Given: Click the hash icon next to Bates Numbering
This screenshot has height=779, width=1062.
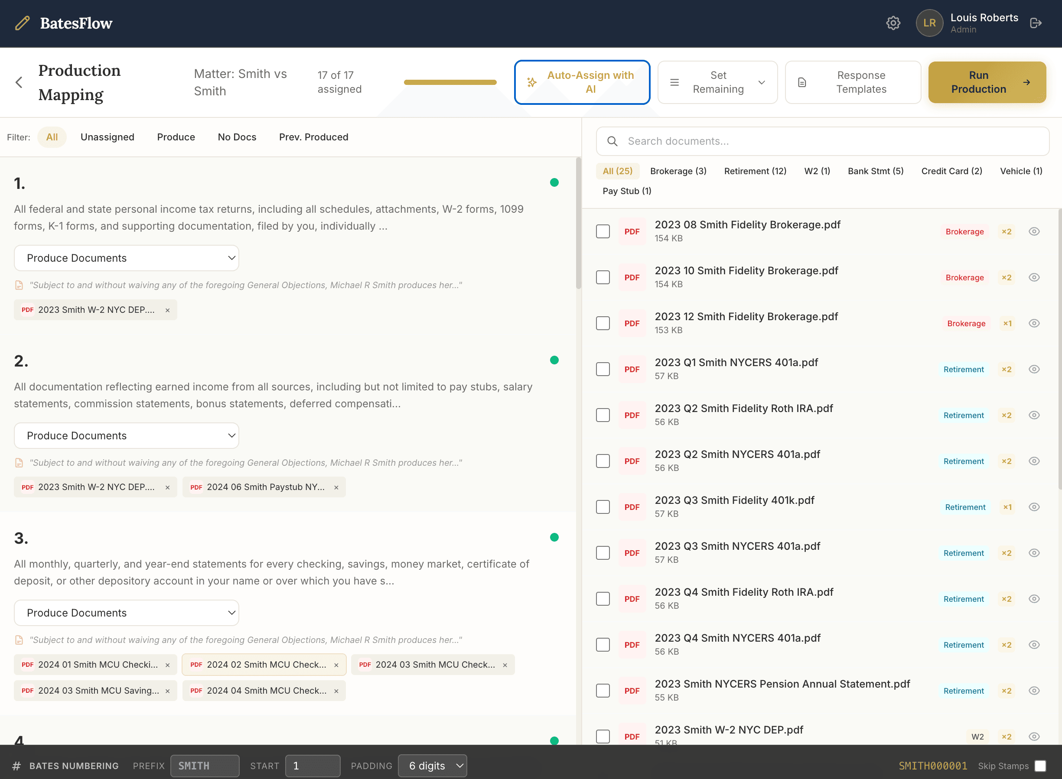Looking at the screenshot, I should tap(17, 765).
